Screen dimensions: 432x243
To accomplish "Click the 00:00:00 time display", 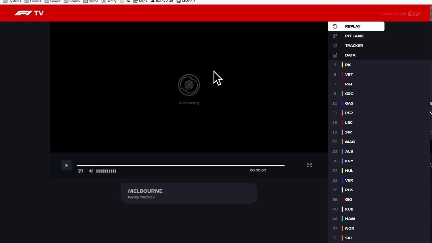I will (x=258, y=170).
